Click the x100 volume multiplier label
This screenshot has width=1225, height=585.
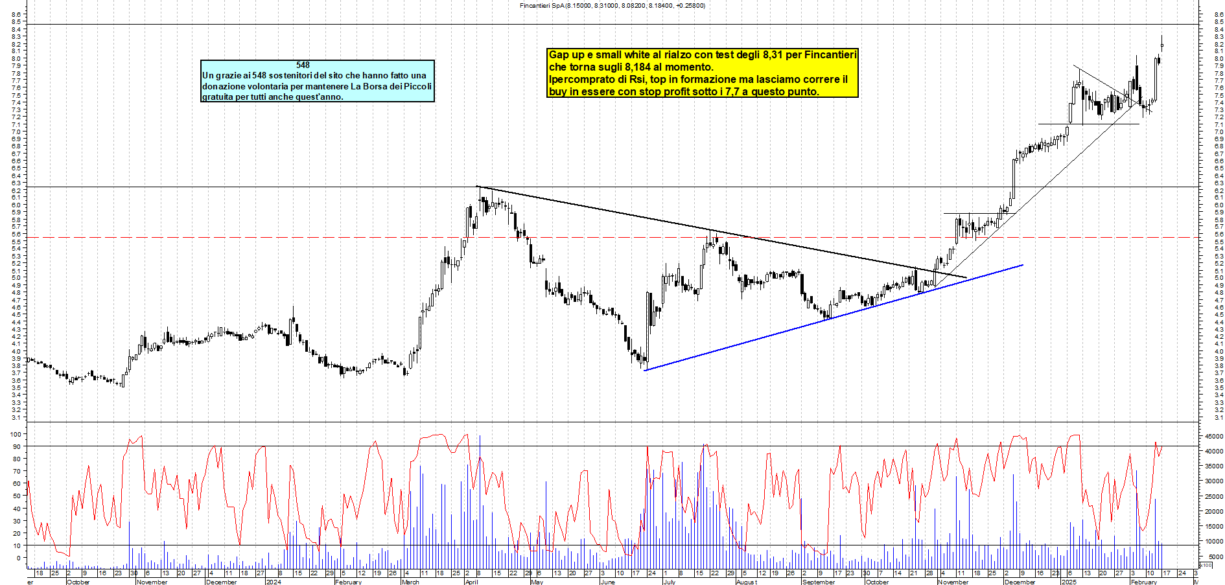coord(1205,566)
